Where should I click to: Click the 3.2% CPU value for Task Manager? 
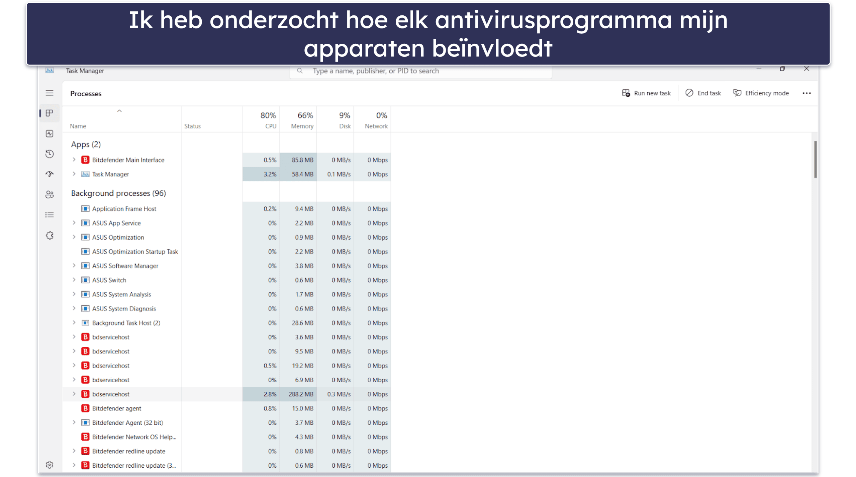[x=270, y=174]
